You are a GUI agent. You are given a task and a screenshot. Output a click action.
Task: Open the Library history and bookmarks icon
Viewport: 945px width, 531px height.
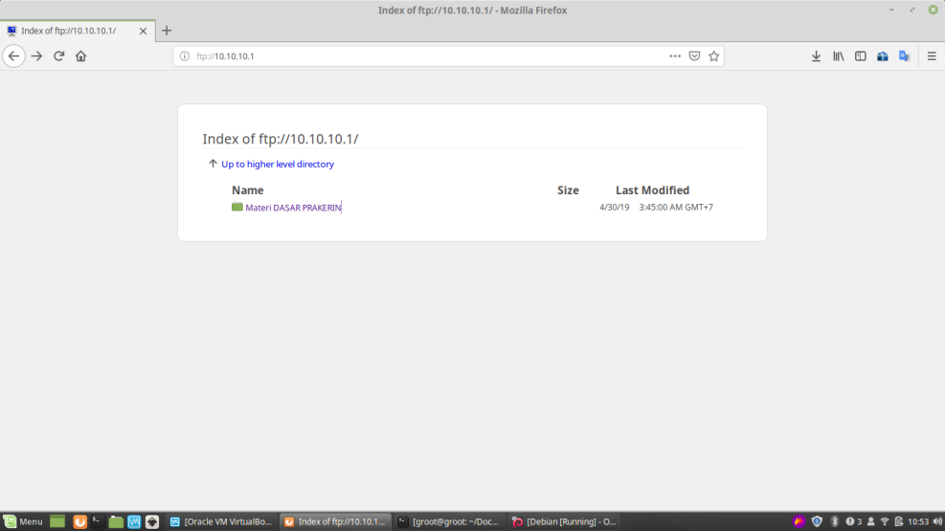pos(838,56)
